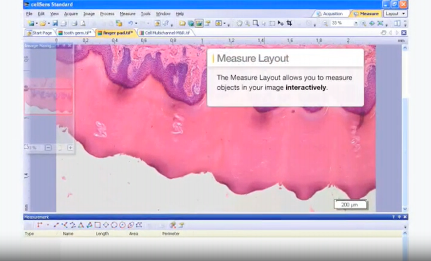Click the line length measurement tool
Viewport: 431px width, 261px height.
click(x=56, y=225)
